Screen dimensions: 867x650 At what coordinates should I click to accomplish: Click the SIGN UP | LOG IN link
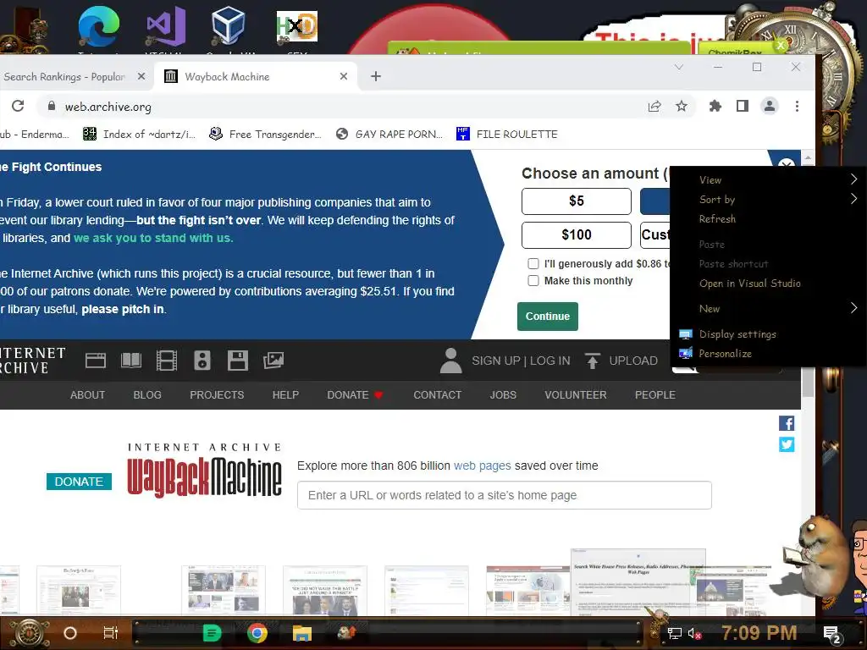coord(521,361)
